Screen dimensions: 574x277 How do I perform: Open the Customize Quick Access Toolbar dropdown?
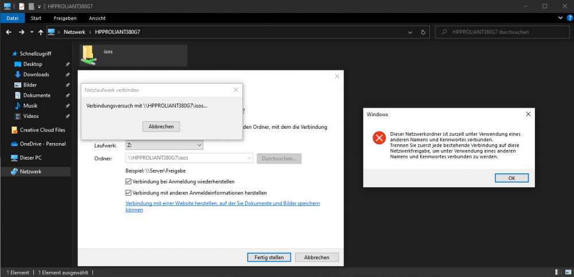click(x=39, y=6)
